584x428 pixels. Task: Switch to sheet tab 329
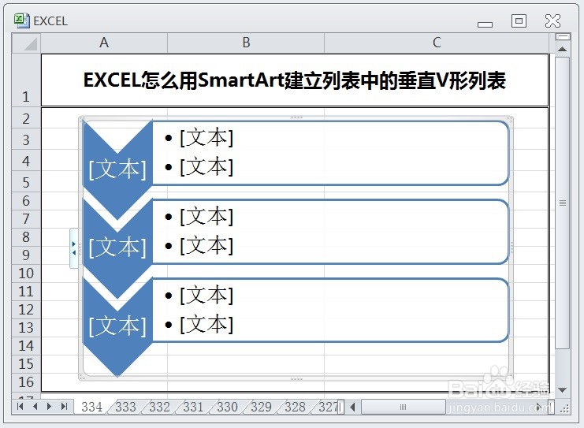261,407
